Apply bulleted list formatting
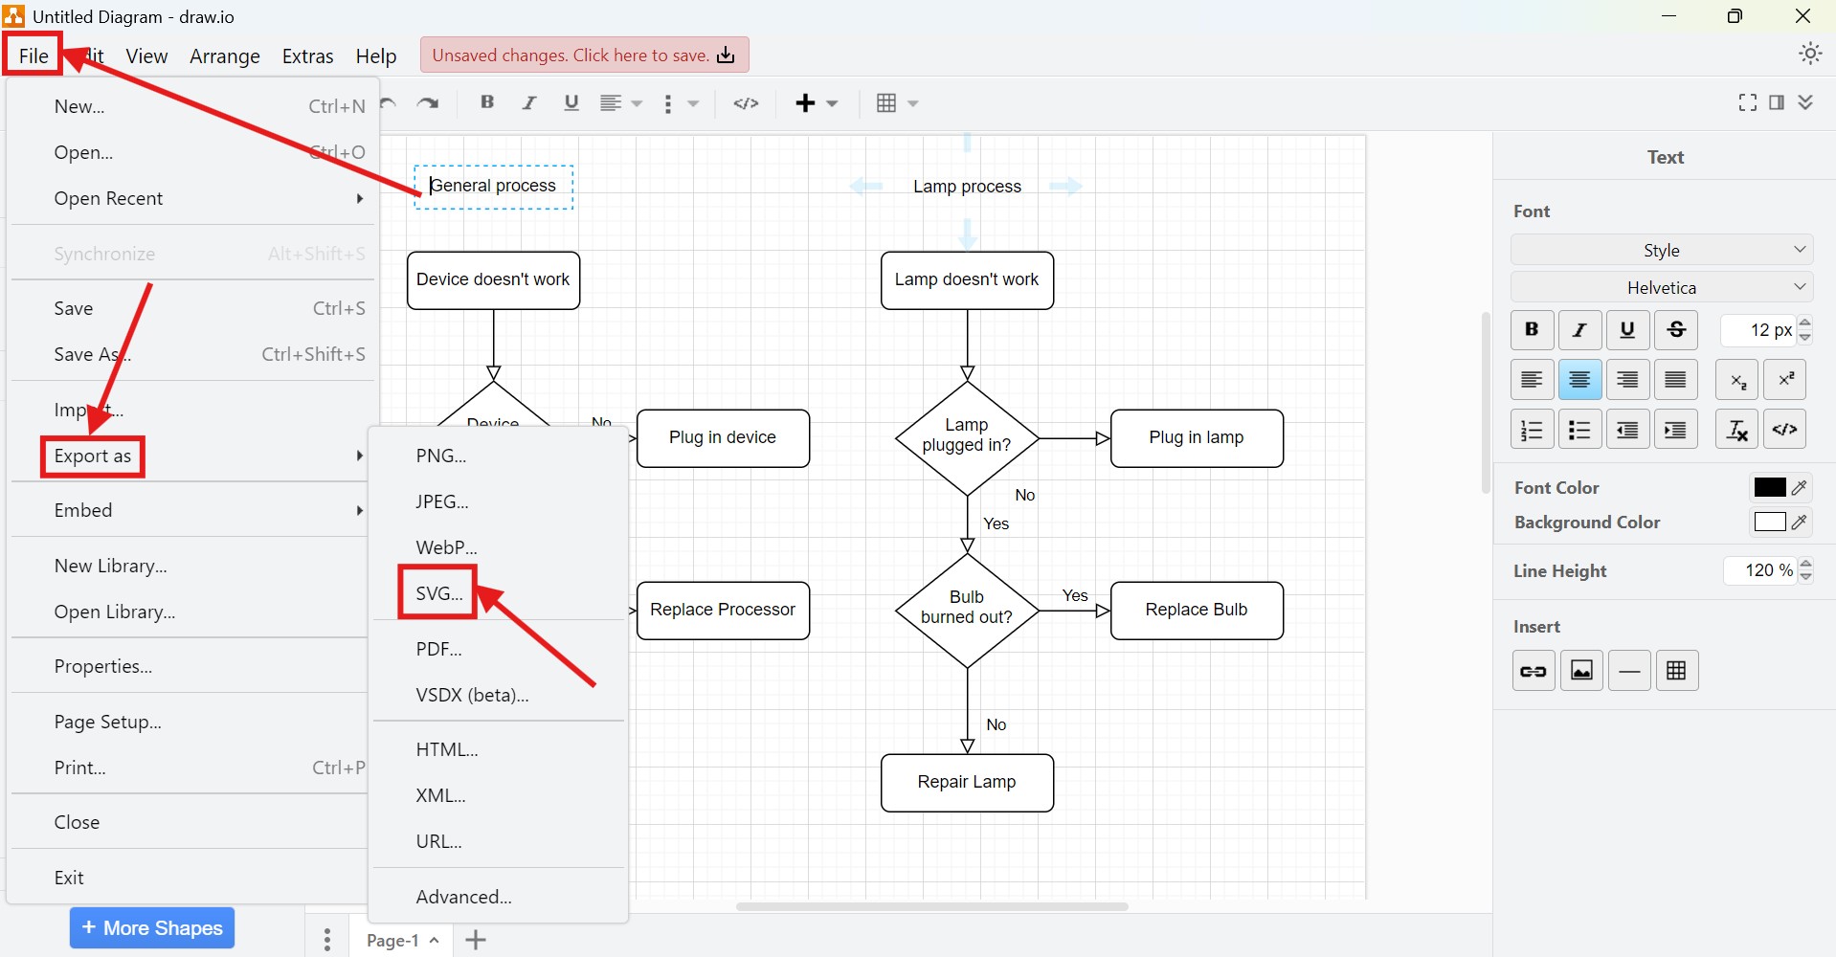This screenshot has height=957, width=1836. tap(1579, 429)
